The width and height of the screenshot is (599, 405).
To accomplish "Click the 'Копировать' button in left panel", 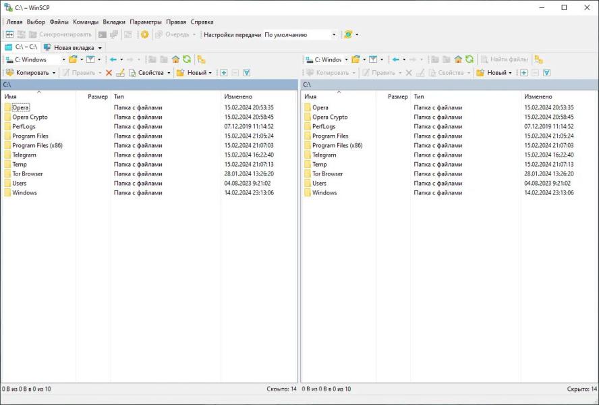I will click(28, 73).
